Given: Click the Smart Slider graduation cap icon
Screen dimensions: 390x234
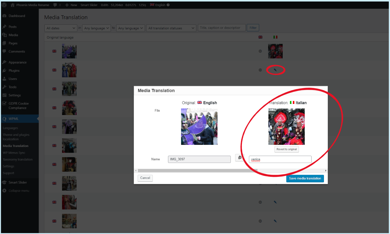Looking at the screenshot, I should coord(4,183).
